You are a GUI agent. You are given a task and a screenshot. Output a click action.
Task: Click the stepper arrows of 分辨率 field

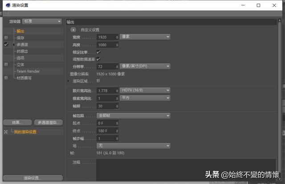click(117, 67)
